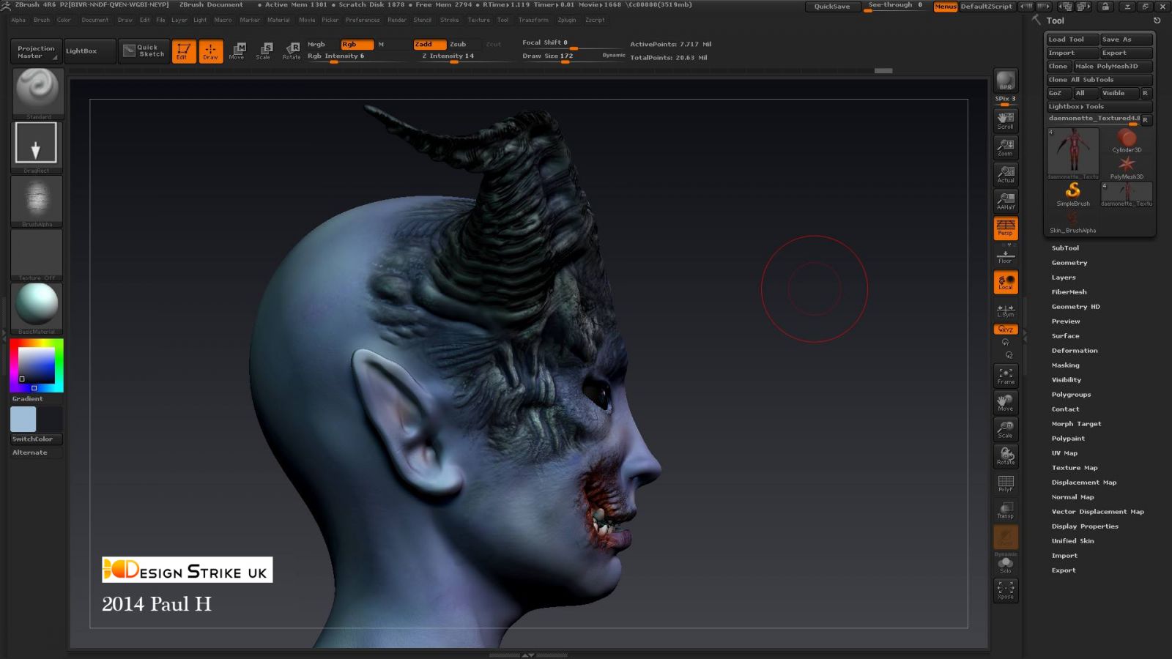
Task: Select the Cylinder3D tool thumbnail
Action: 1127,140
